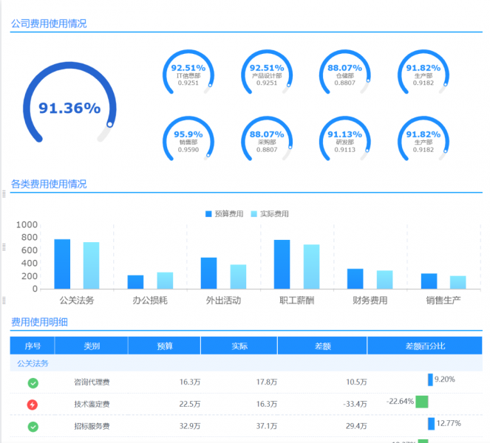490x443 pixels.
Task: Click the 仓储部 88.07% gauge
Action: tap(345, 73)
